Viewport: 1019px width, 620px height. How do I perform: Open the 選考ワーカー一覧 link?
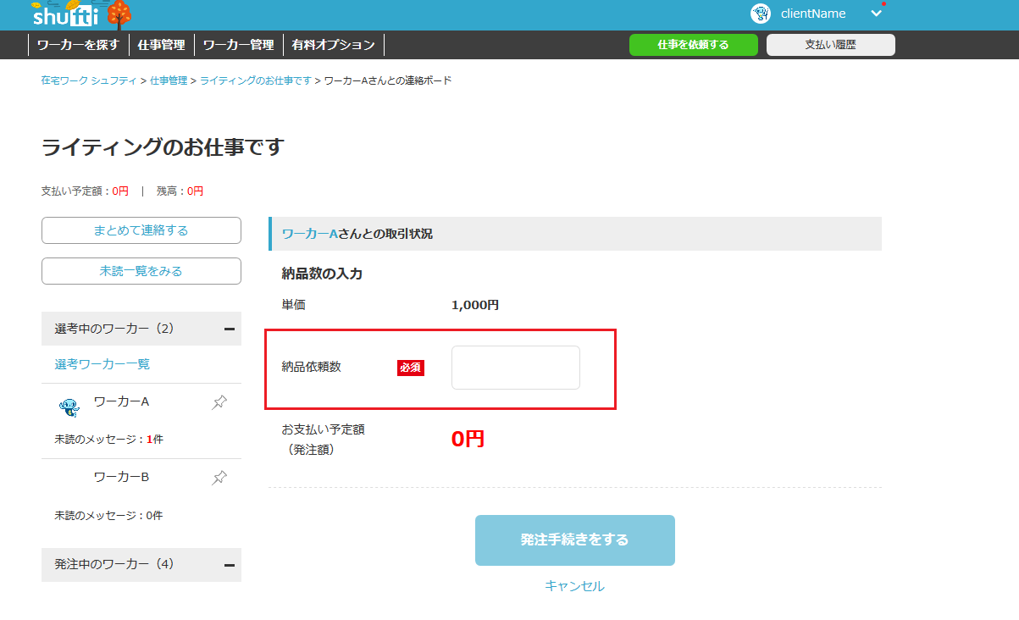click(x=102, y=364)
